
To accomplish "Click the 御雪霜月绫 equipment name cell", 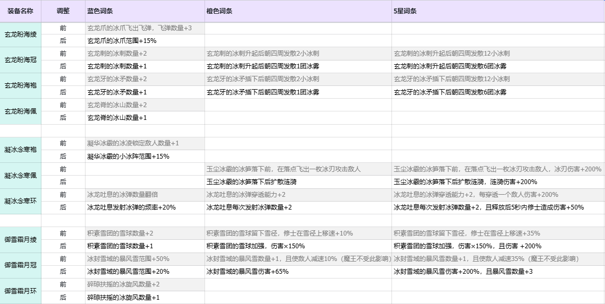I will point(21,240).
